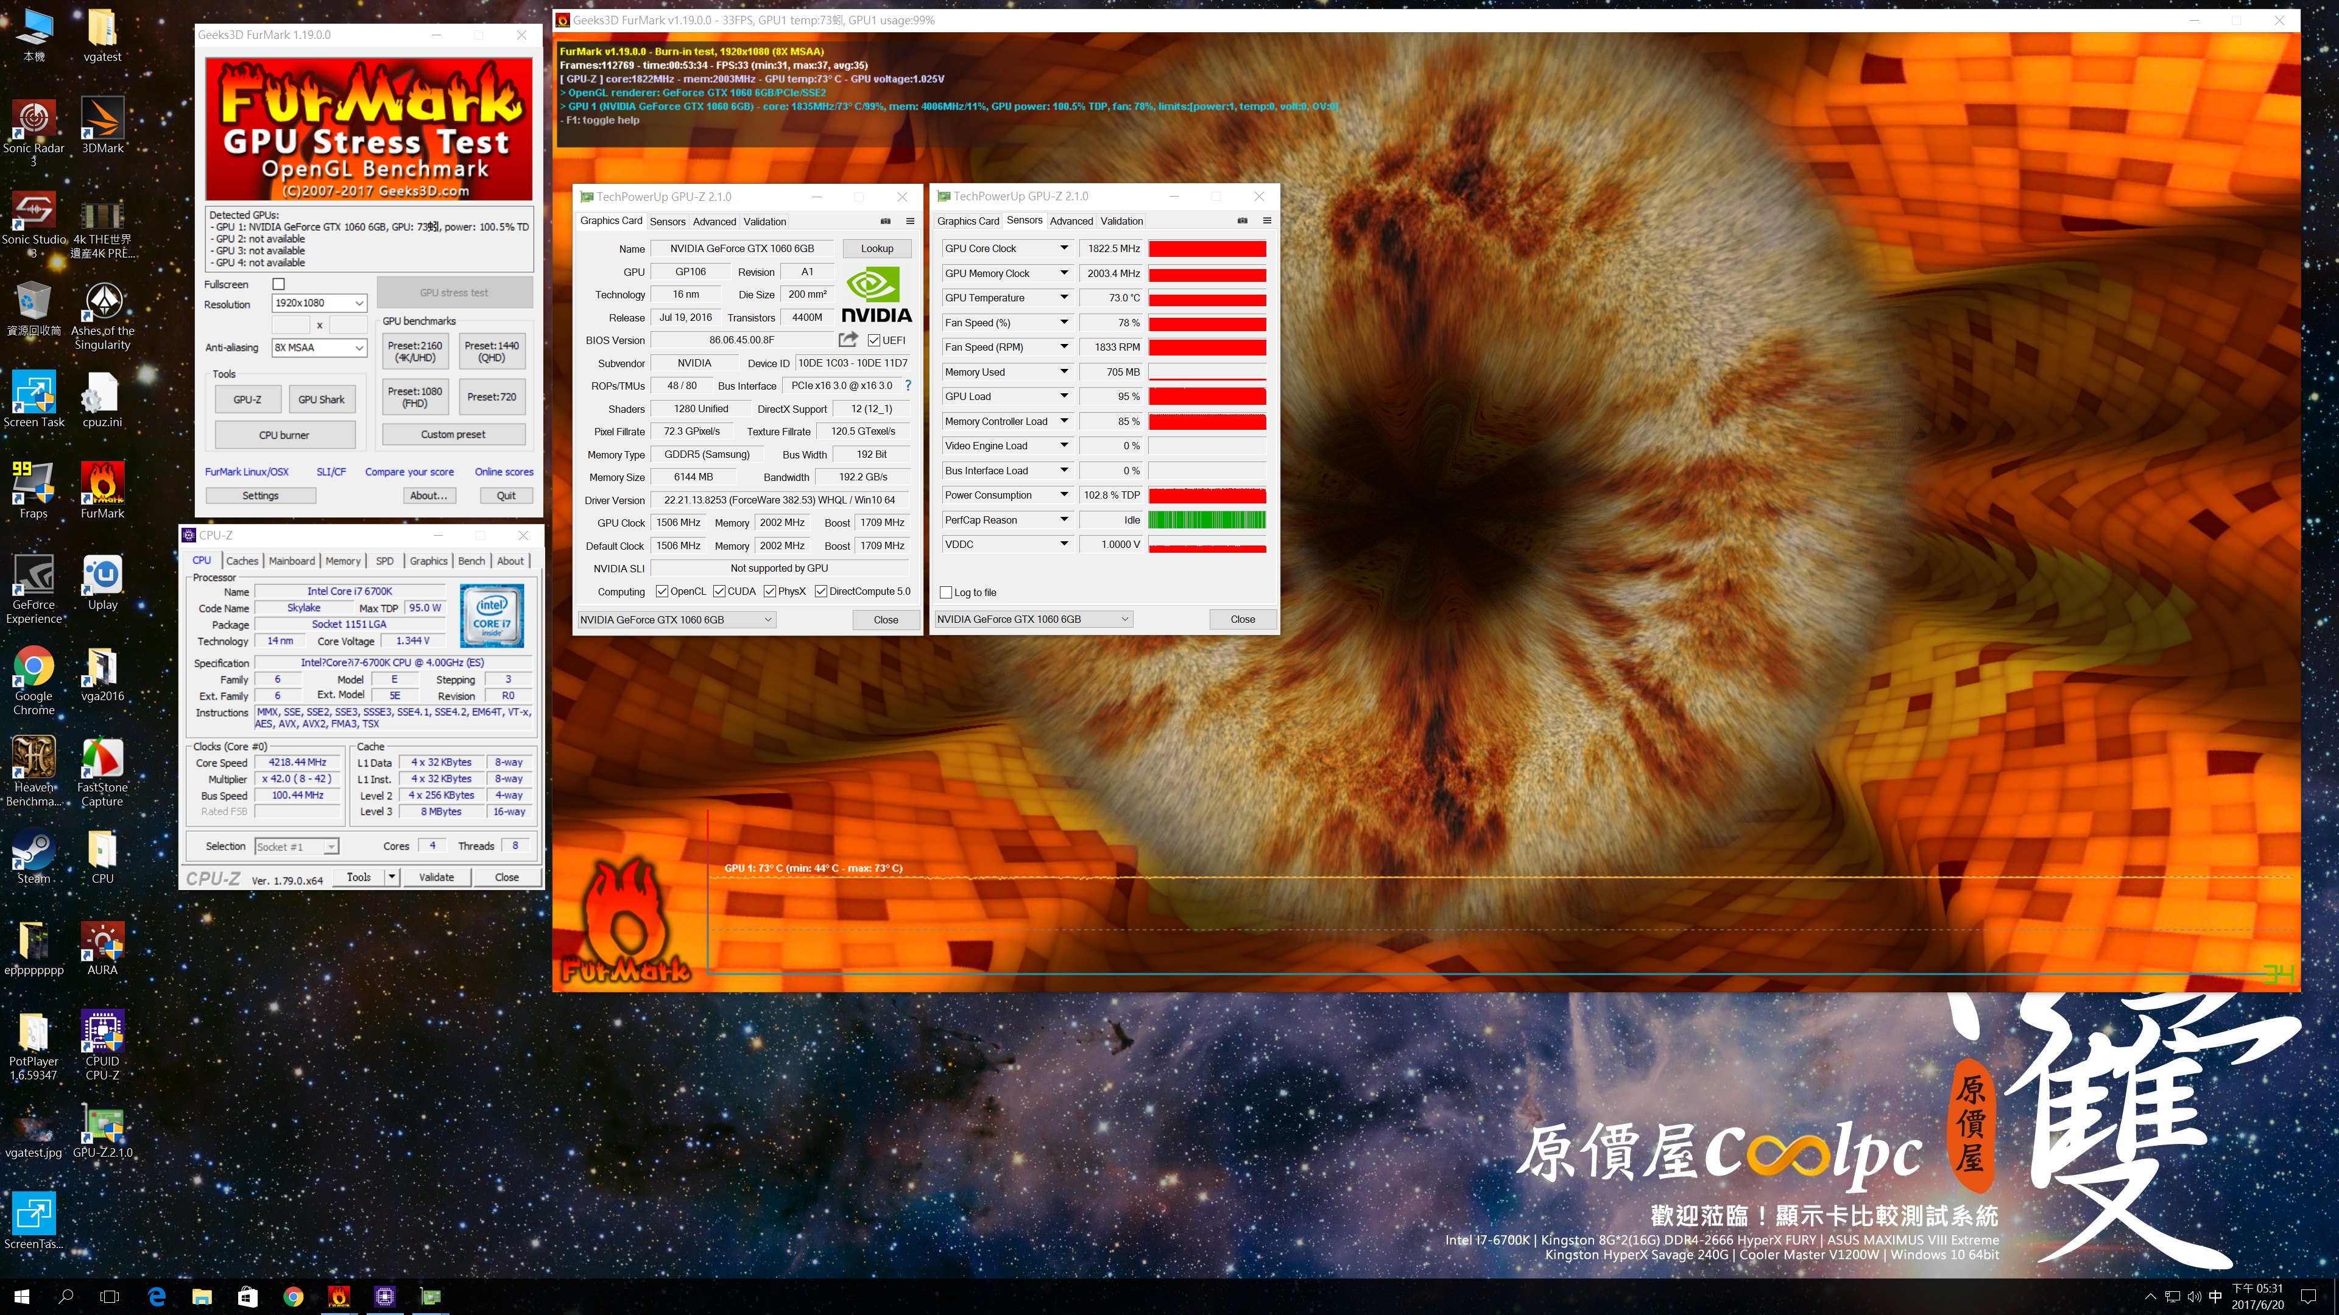Open Microsoft Edge from the taskbar
The width and height of the screenshot is (2339, 1315).
156,1296
